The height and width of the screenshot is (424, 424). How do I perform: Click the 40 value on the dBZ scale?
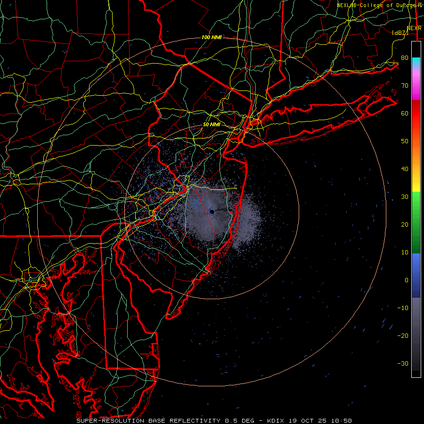point(405,169)
